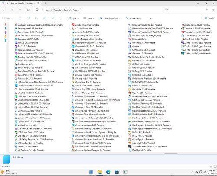Click the Telegram 6.8.2 Portable icon
Viewport: 217px width, 176px height.
pos(16,39)
